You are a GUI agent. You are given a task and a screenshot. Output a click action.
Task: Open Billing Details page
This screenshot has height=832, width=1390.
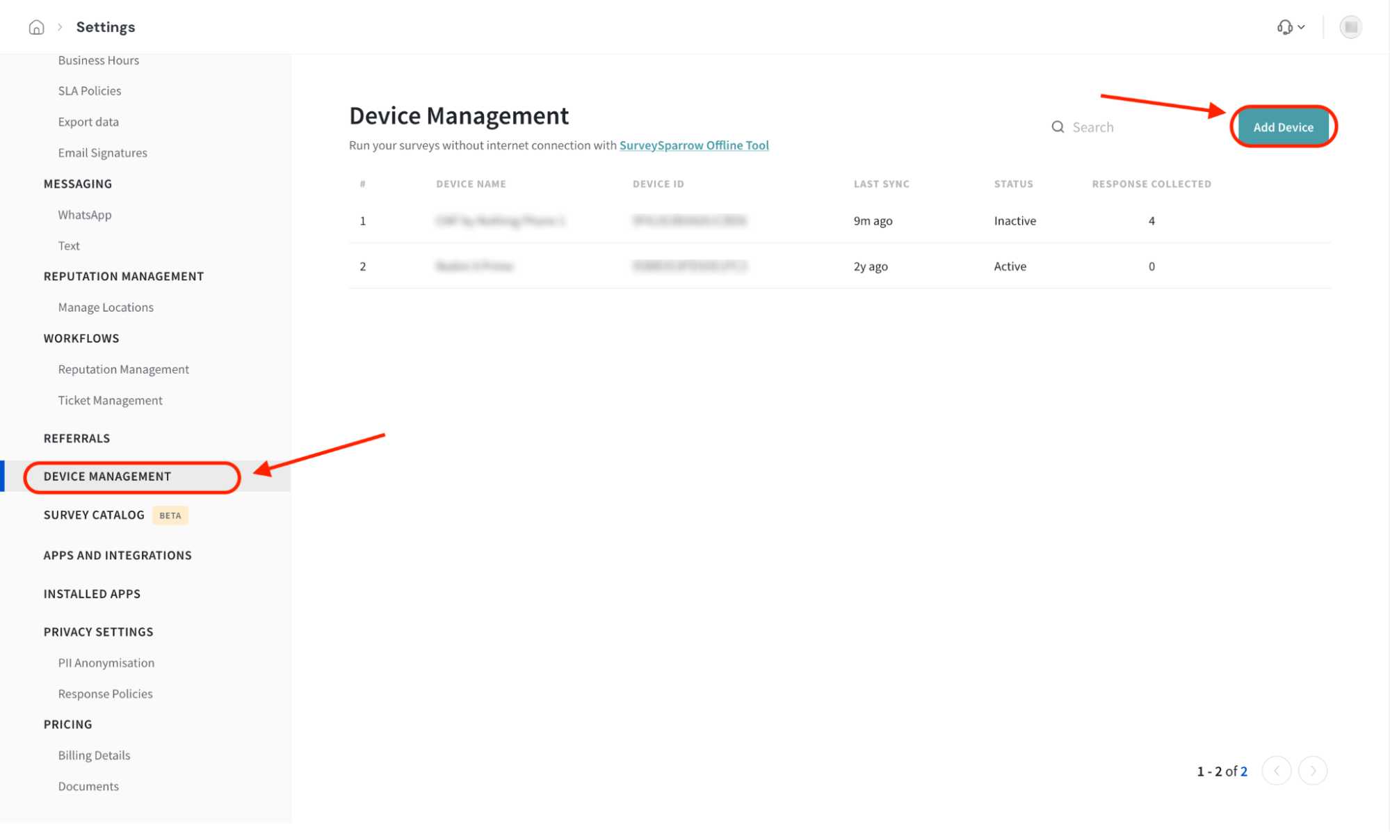pos(94,755)
